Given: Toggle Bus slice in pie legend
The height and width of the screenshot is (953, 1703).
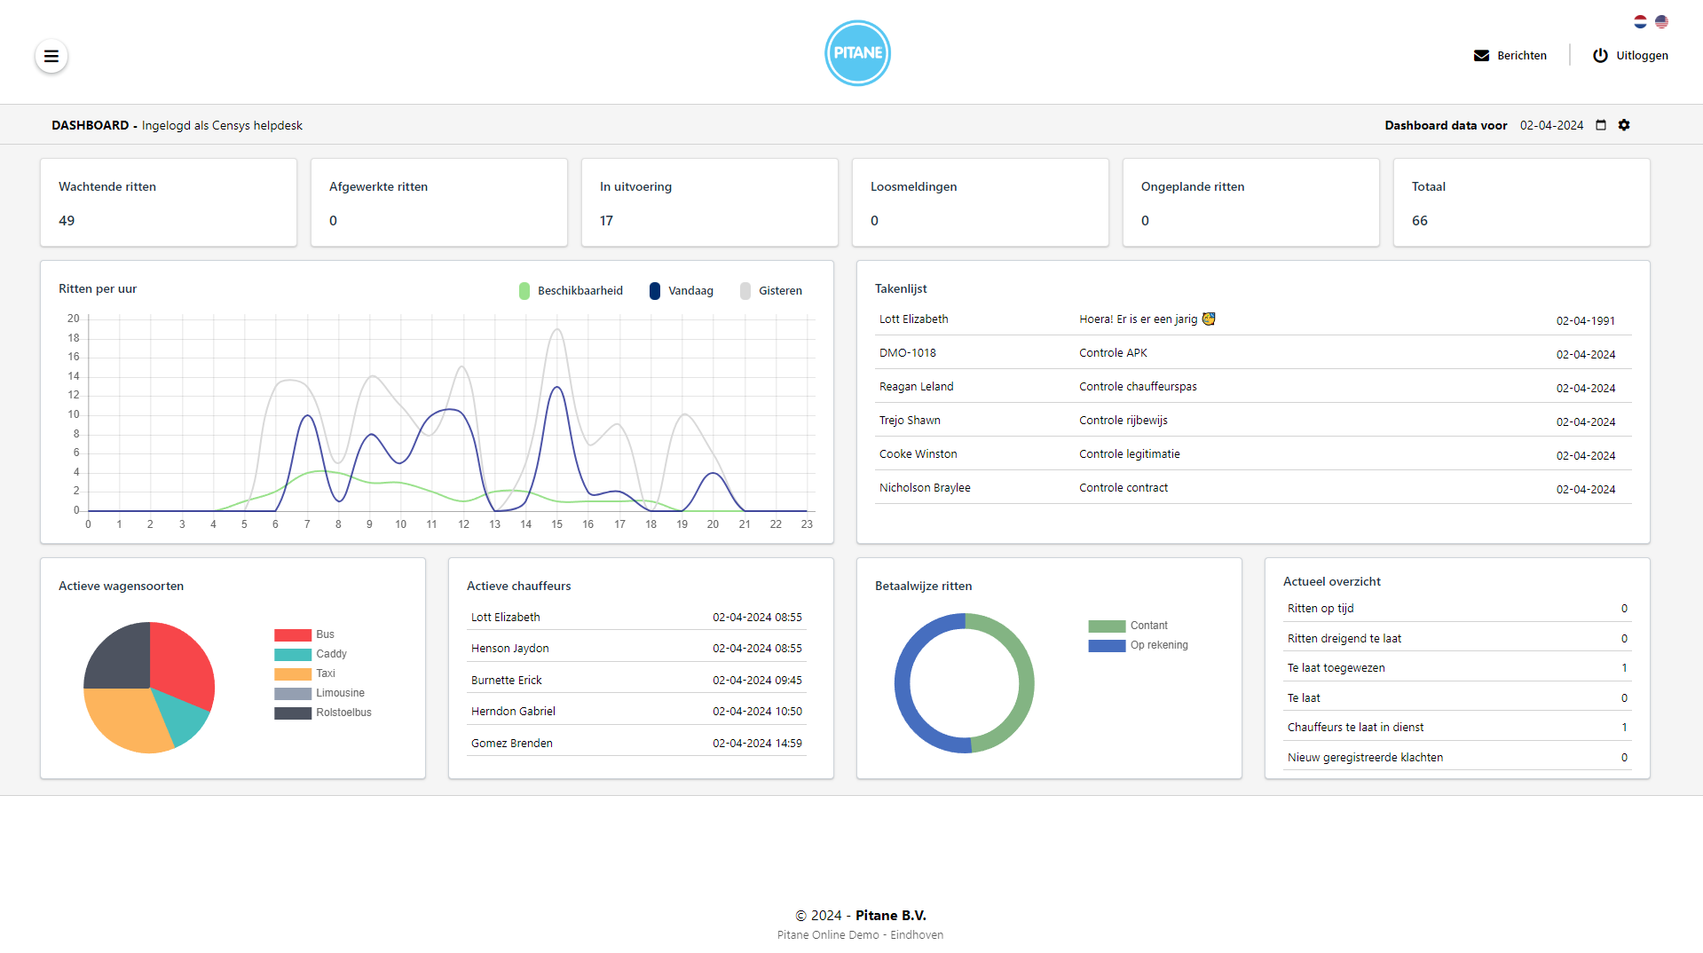Looking at the screenshot, I should point(304,634).
